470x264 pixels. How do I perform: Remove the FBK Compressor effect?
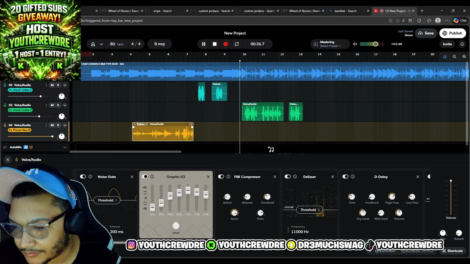(275, 177)
